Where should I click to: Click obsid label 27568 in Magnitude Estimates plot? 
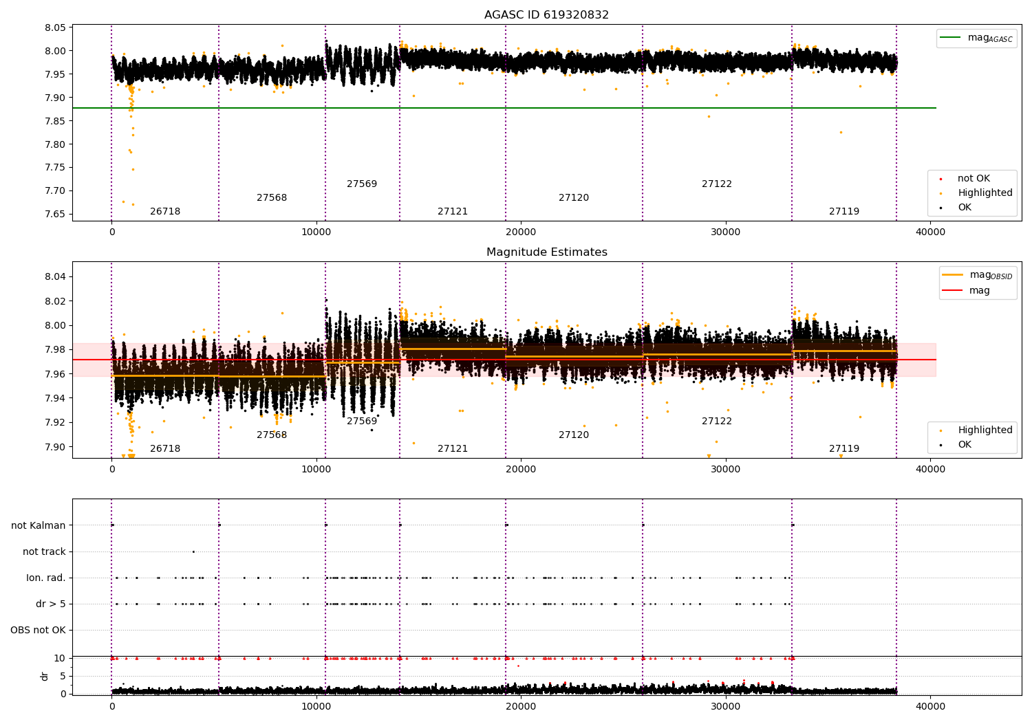click(x=272, y=435)
